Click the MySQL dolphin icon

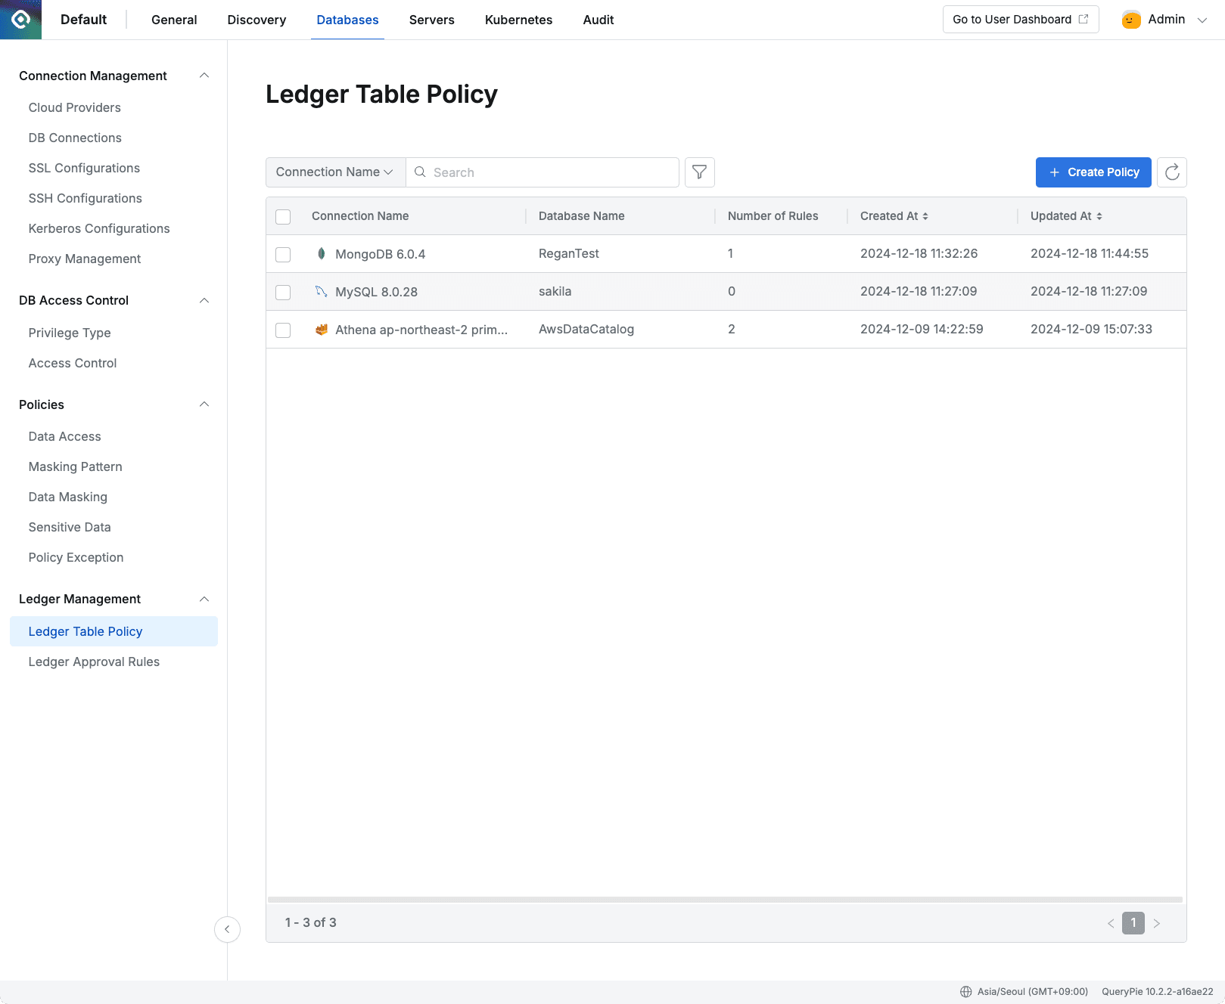click(321, 292)
